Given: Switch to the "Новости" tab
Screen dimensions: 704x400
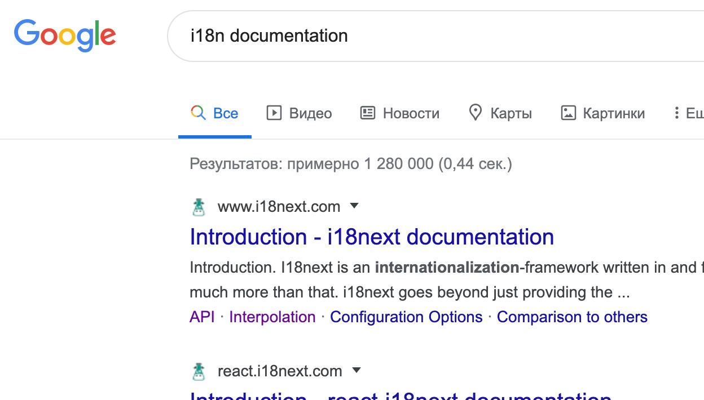Looking at the screenshot, I should point(400,113).
